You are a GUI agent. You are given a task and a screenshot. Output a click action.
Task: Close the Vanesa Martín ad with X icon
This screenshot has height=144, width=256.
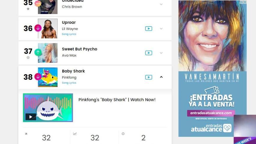245,2
